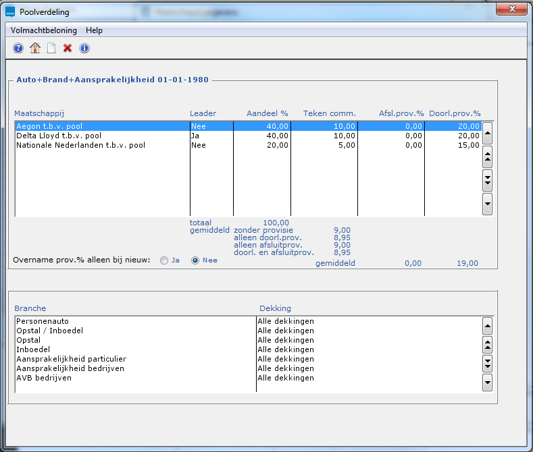Click the red X delete icon
This screenshot has height=452, width=533.
pyautogui.click(x=68, y=48)
